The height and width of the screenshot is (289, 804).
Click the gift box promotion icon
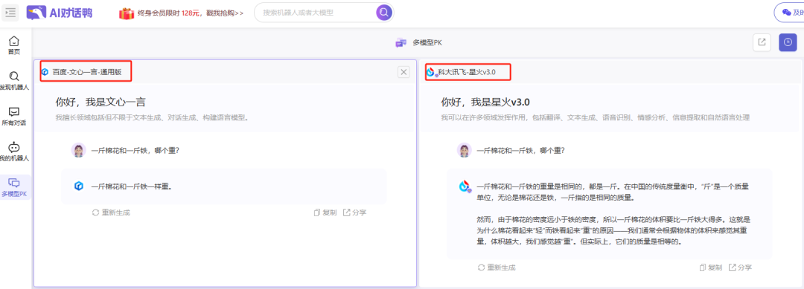pos(127,13)
